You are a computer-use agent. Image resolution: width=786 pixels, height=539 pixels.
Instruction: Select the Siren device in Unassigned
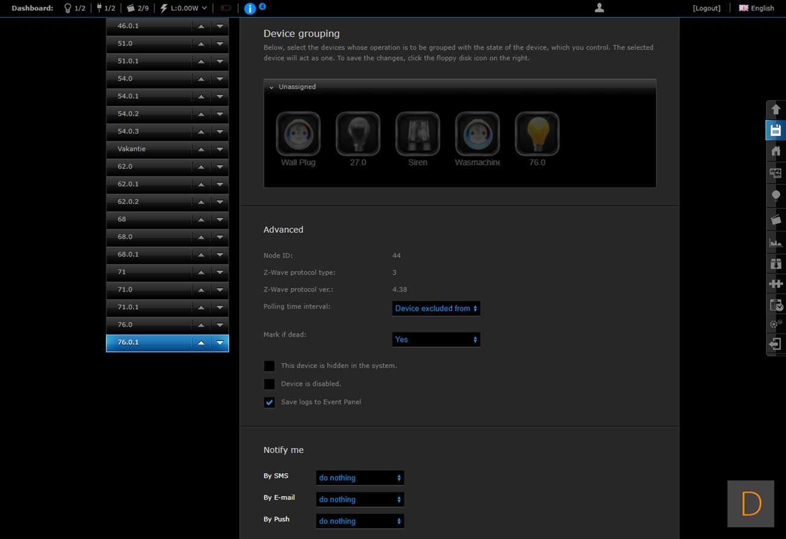pyautogui.click(x=417, y=134)
